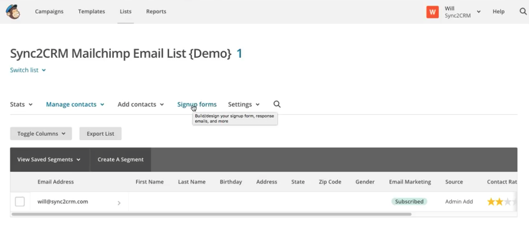Screen dimensions: 529x231
Task: Click the Mailchimp Freddie logo
Action: 13,11
